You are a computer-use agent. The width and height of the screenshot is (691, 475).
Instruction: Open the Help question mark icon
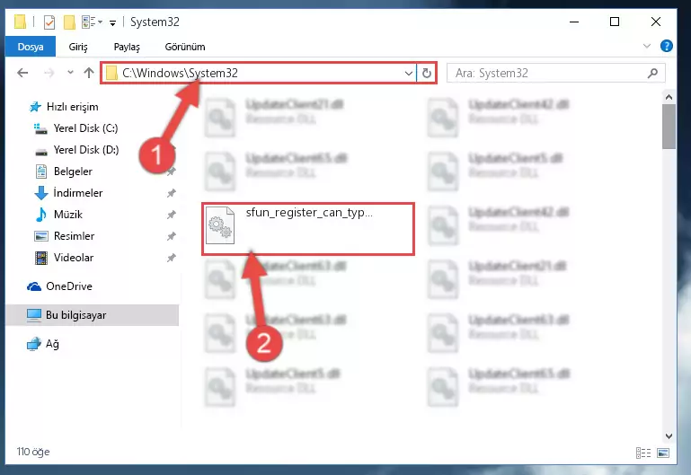coord(667,46)
